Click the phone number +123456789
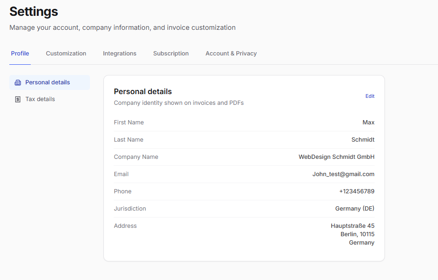 click(357, 191)
